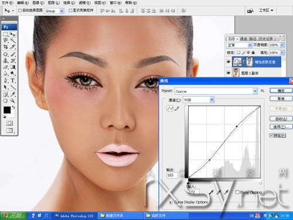
Task: Select the Zoom magnifier tool
Action: (13, 101)
